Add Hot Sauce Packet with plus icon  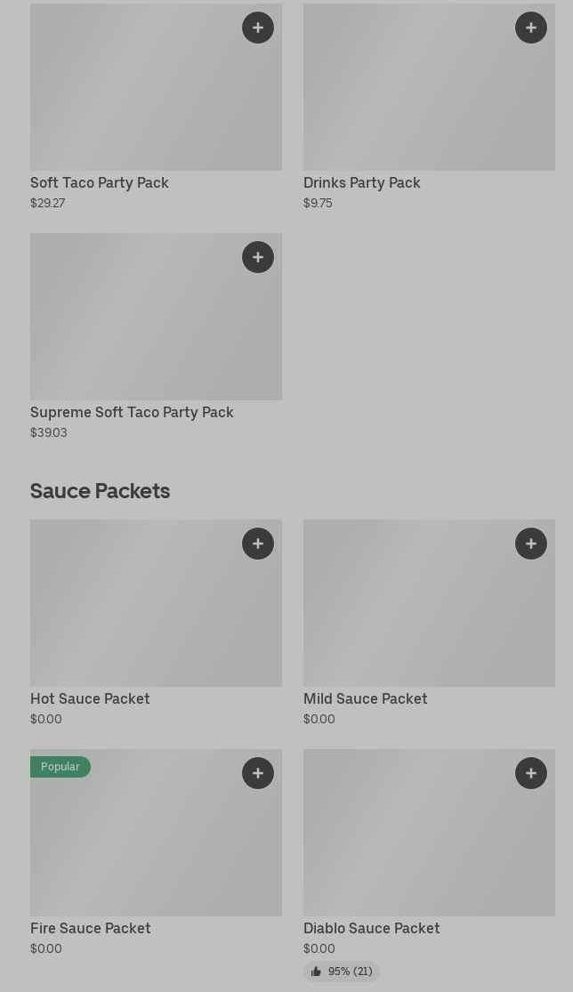pyautogui.click(x=258, y=544)
